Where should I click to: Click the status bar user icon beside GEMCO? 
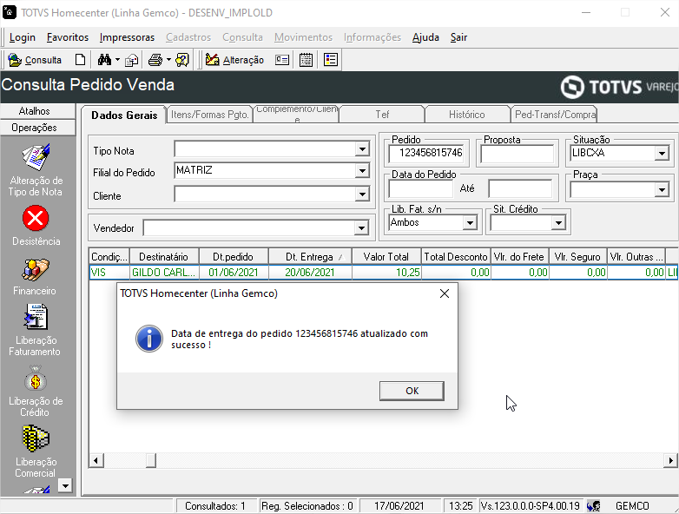pos(594,505)
